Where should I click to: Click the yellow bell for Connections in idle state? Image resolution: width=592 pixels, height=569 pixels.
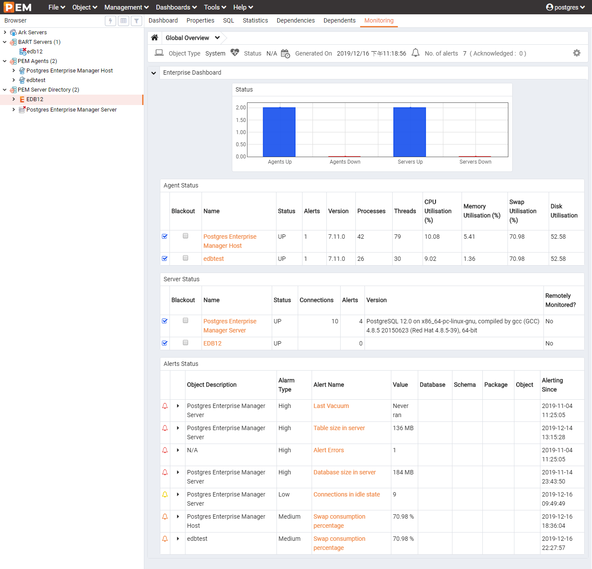pyautogui.click(x=165, y=495)
